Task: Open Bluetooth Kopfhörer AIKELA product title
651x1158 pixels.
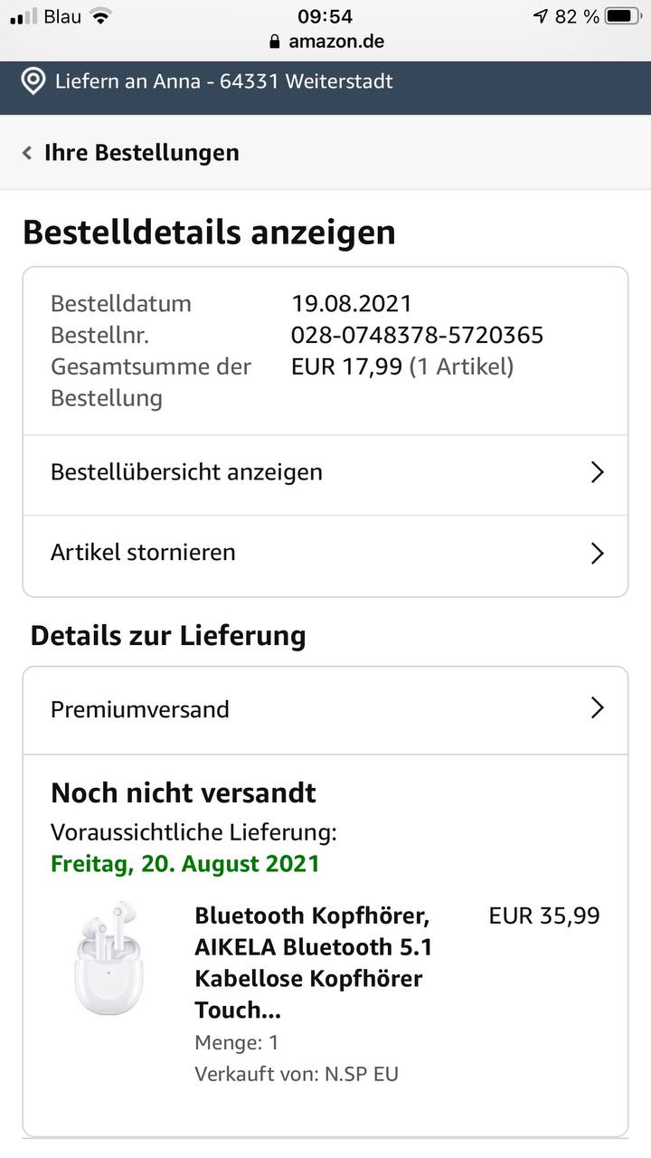Action: point(314,963)
